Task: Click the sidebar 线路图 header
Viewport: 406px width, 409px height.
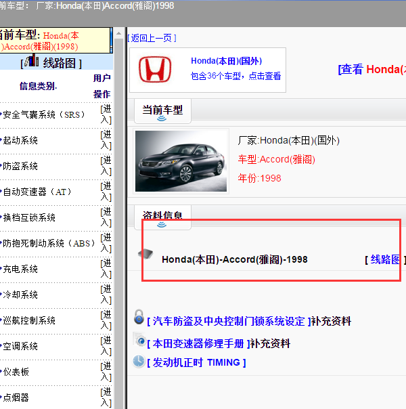Action: tap(51, 63)
